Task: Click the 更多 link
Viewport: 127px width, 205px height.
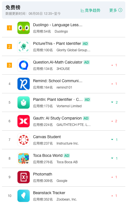Action: 116,10
